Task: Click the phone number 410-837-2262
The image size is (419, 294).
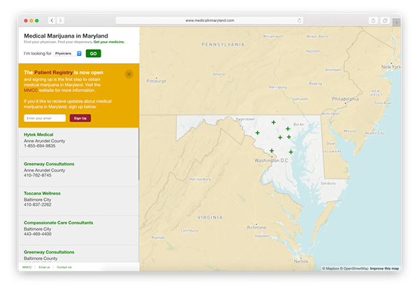Action: click(38, 205)
